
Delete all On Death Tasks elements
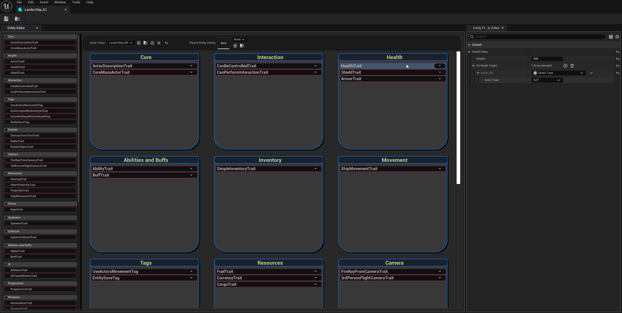click(x=572, y=66)
